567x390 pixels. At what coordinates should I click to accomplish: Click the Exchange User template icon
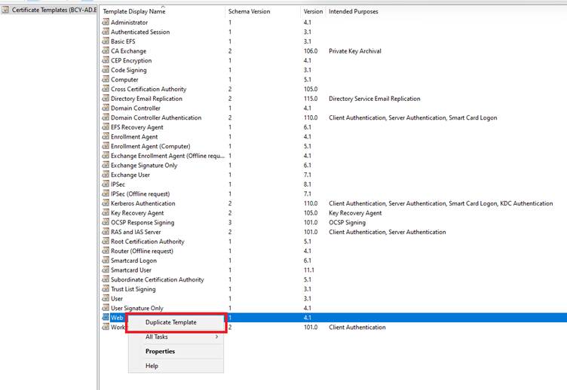106,175
